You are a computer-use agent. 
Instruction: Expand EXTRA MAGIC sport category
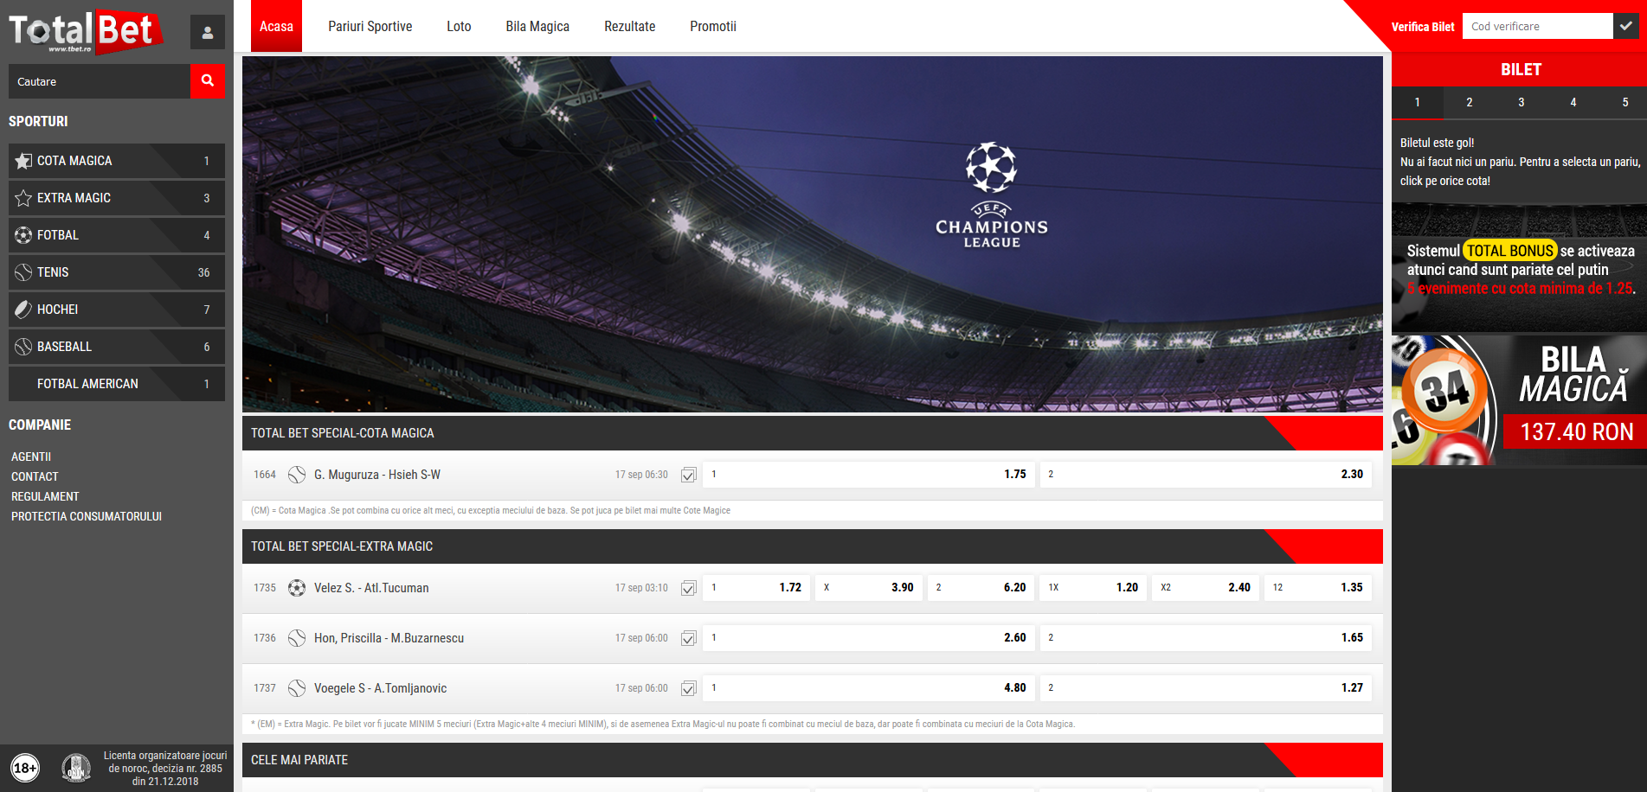[117, 198]
